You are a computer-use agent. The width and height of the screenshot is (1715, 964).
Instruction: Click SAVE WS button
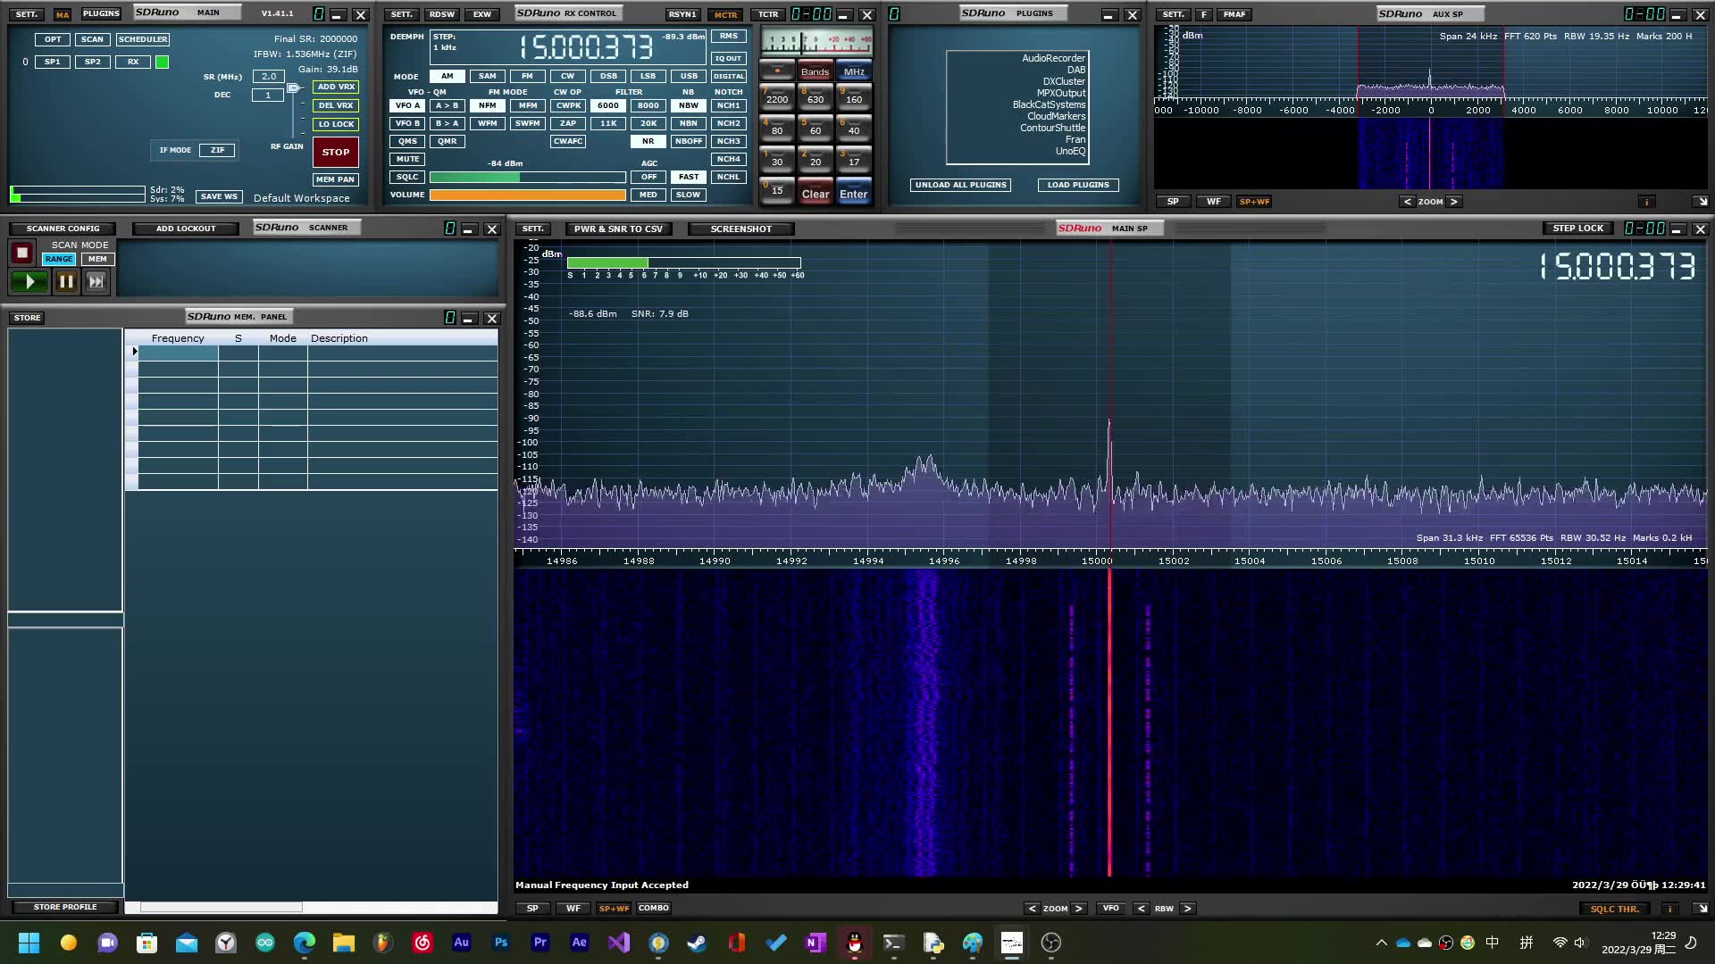coord(219,196)
